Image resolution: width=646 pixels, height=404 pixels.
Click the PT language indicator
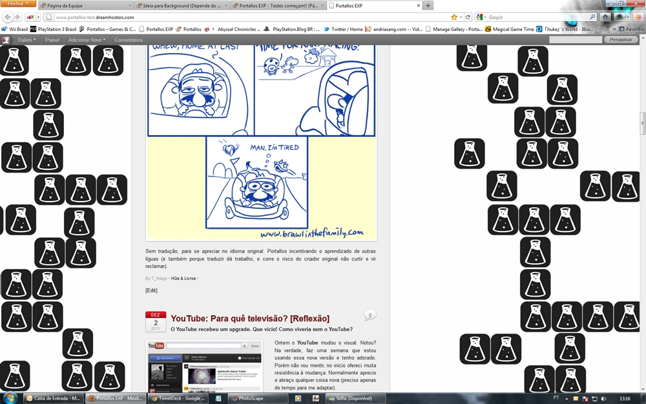pyautogui.click(x=556, y=398)
